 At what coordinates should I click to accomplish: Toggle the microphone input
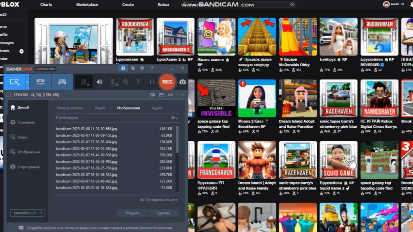point(113,82)
